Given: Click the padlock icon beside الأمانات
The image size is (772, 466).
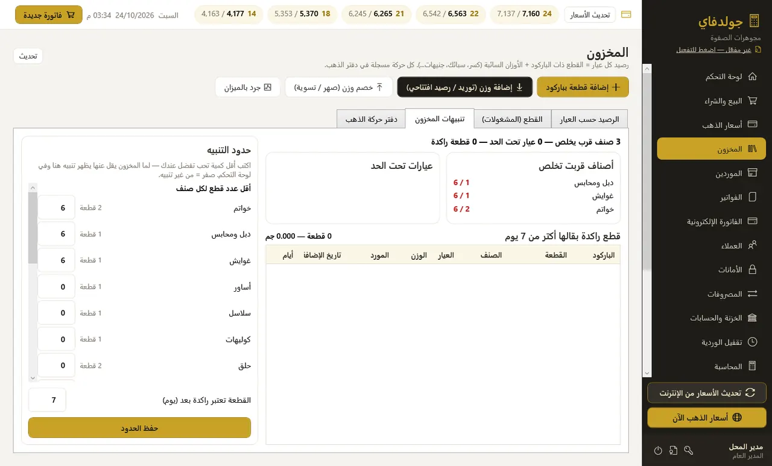Looking at the screenshot, I should pyautogui.click(x=752, y=269).
